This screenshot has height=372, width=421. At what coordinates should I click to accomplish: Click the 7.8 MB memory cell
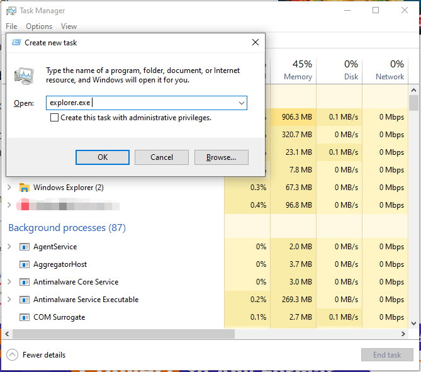click(293, 170)
